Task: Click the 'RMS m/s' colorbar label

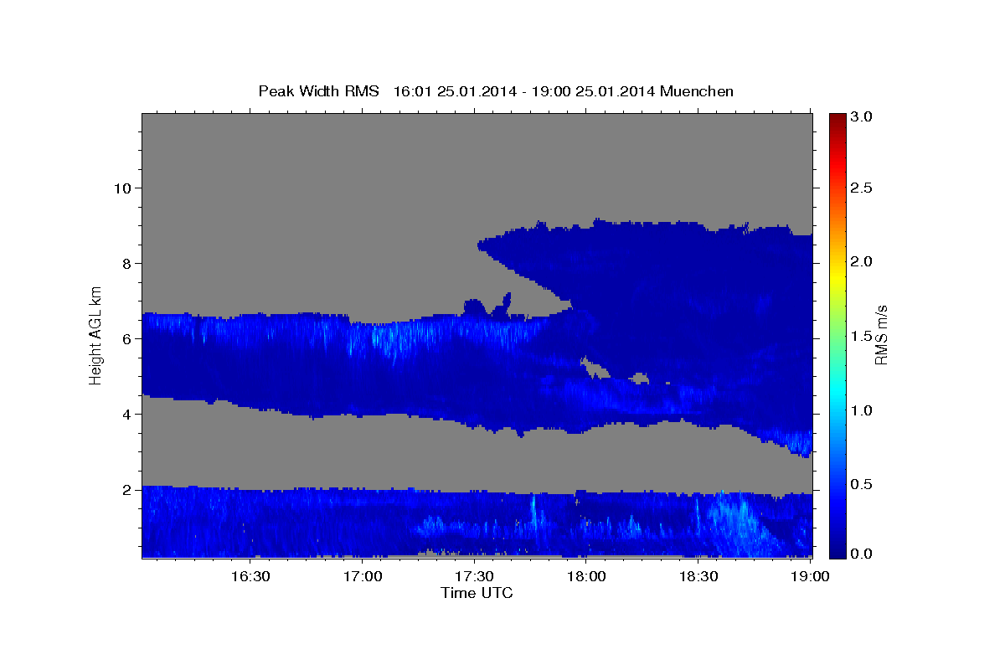Action: (880, 335)
